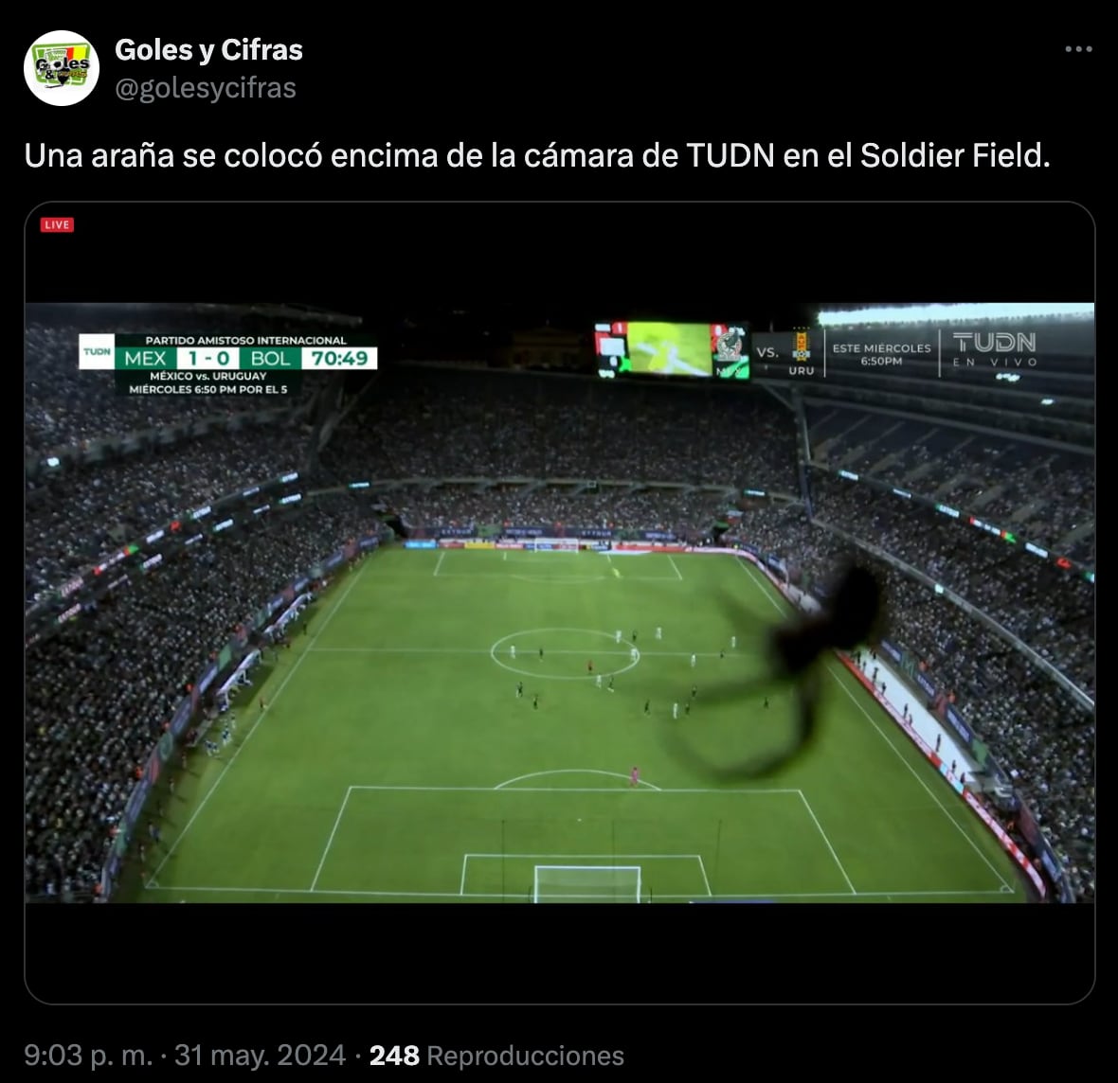Click the Uruguay crest above URU label
Image resolution: width=1118 pixels, height=1083 pixels.
click(x=801, y=346)
